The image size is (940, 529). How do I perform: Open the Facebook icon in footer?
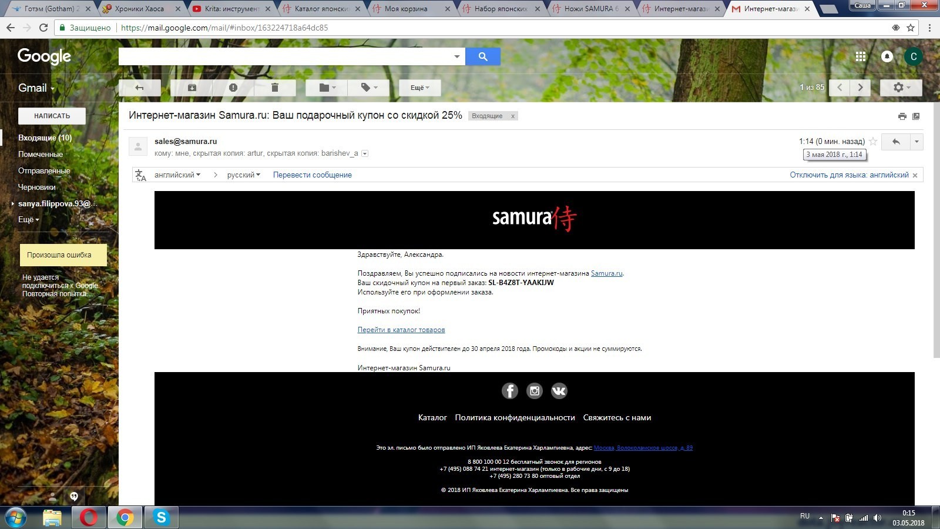pos(509,391)
